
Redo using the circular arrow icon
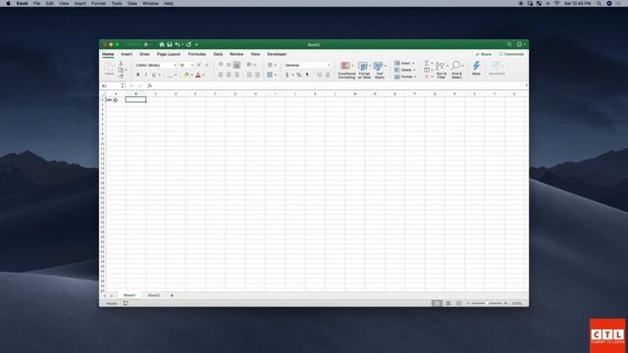[x=188, y=44]
